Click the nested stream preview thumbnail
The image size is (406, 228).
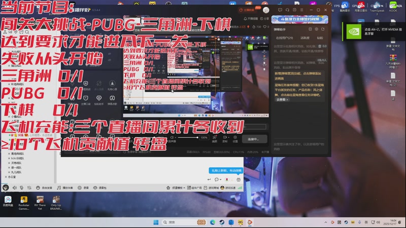pos(196,77)
